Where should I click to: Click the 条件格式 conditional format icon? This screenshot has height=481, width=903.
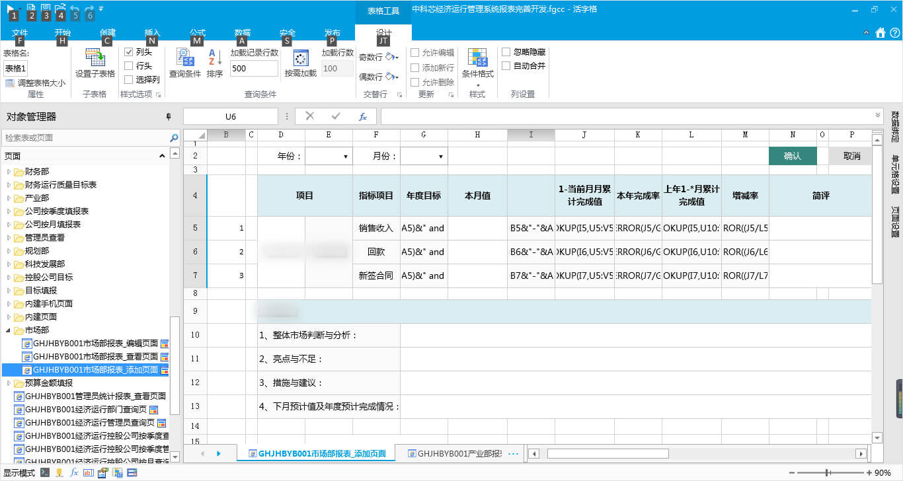click(477, 57)
